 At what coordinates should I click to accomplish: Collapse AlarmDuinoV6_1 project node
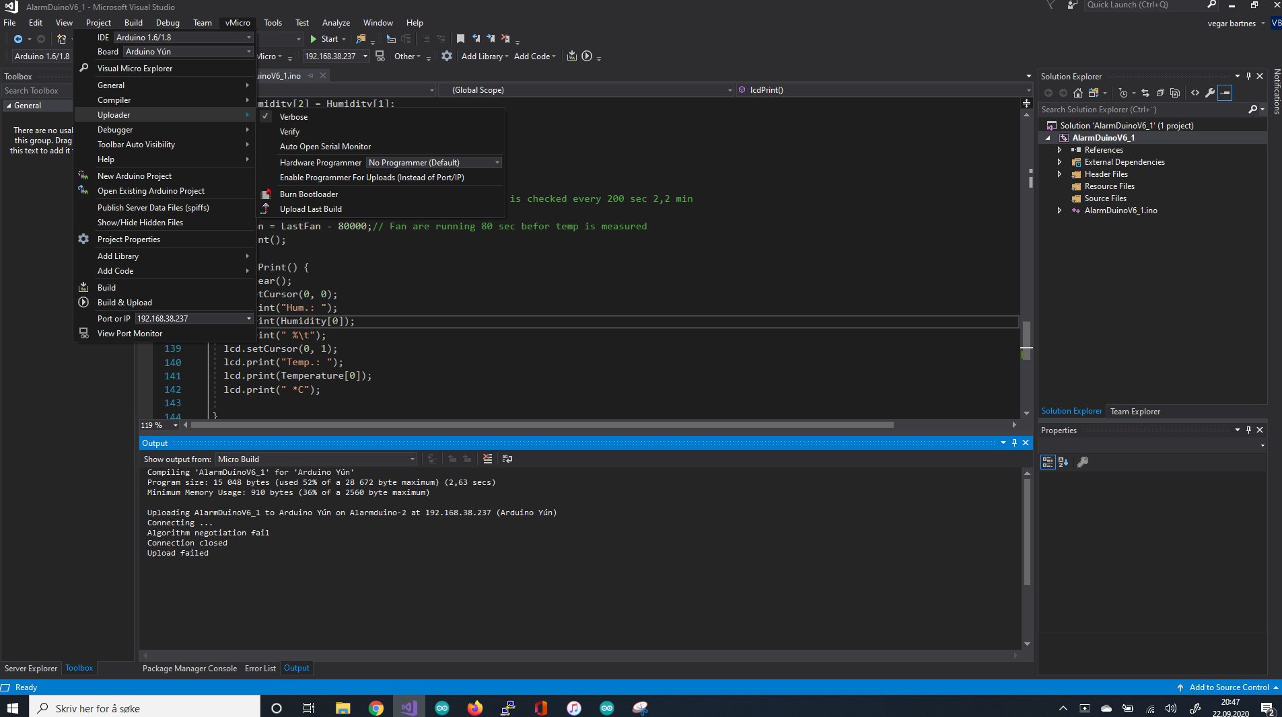pos(1048,138)
